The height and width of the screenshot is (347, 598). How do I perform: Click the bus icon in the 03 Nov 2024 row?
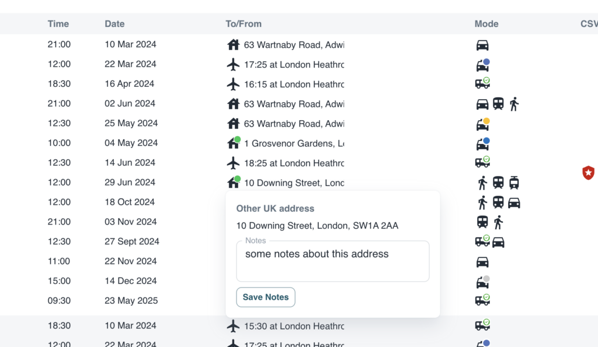[482, 222]
